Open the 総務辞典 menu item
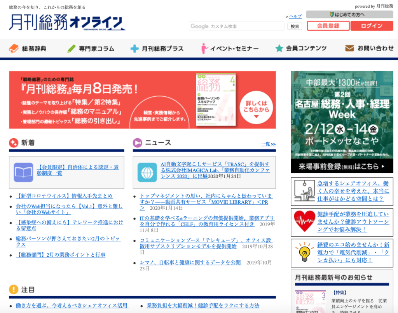This screenshot has width=398, height=313. tap(28, 49)
